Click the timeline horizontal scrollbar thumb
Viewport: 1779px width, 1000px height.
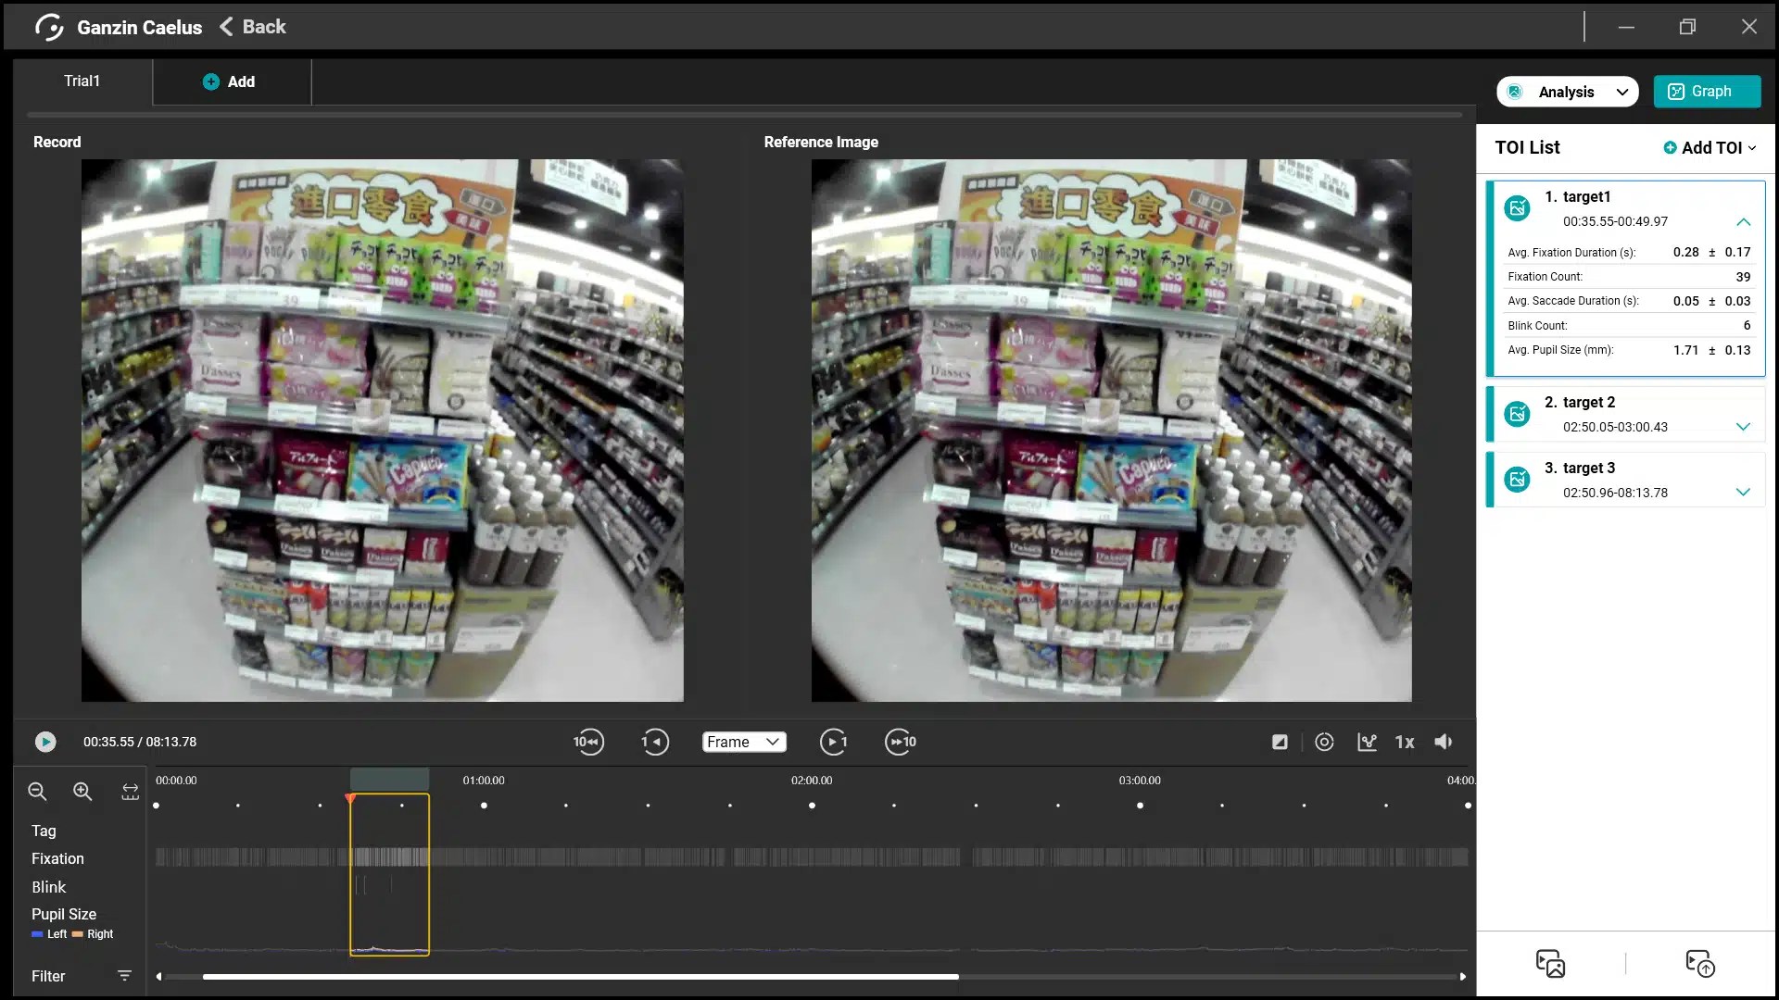pos(580,977)
